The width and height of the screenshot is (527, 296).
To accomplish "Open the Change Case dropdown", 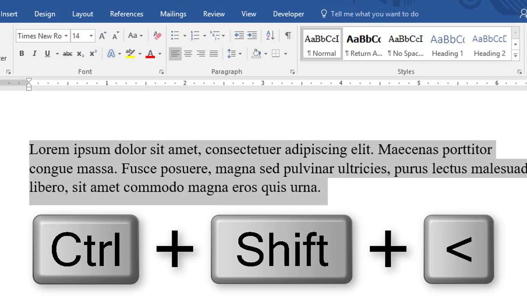I will (x=135, y=36).
